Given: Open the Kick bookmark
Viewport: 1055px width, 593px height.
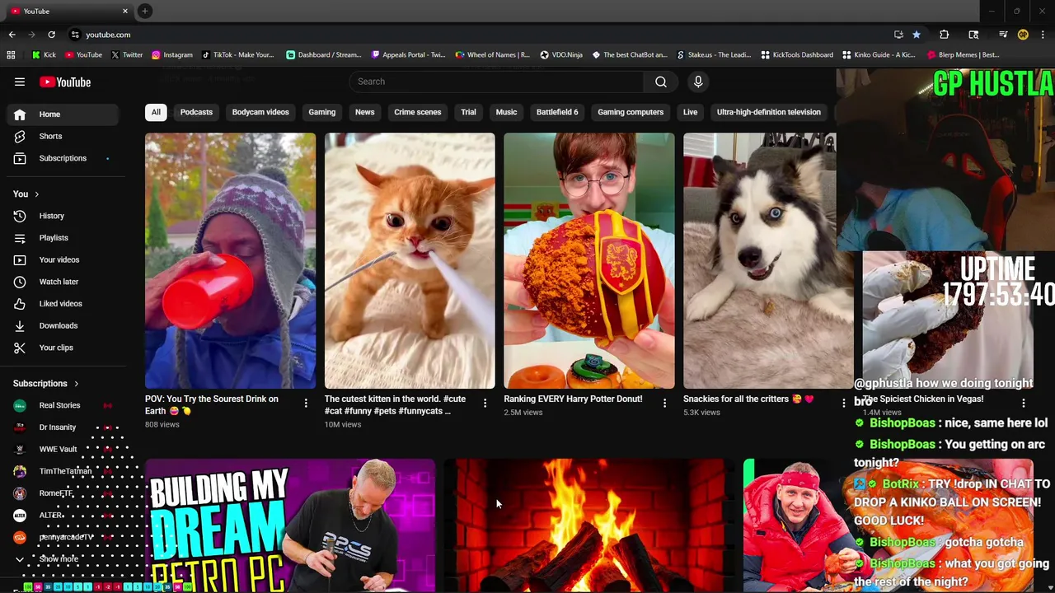Looking at the screenshot, I should pyautogui.click(x=44, y=55).
